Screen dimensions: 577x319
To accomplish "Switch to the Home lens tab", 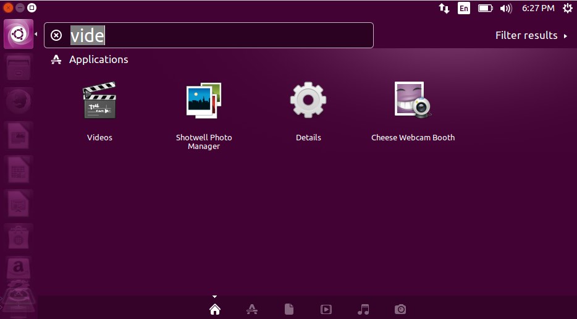I will point(215,309).
